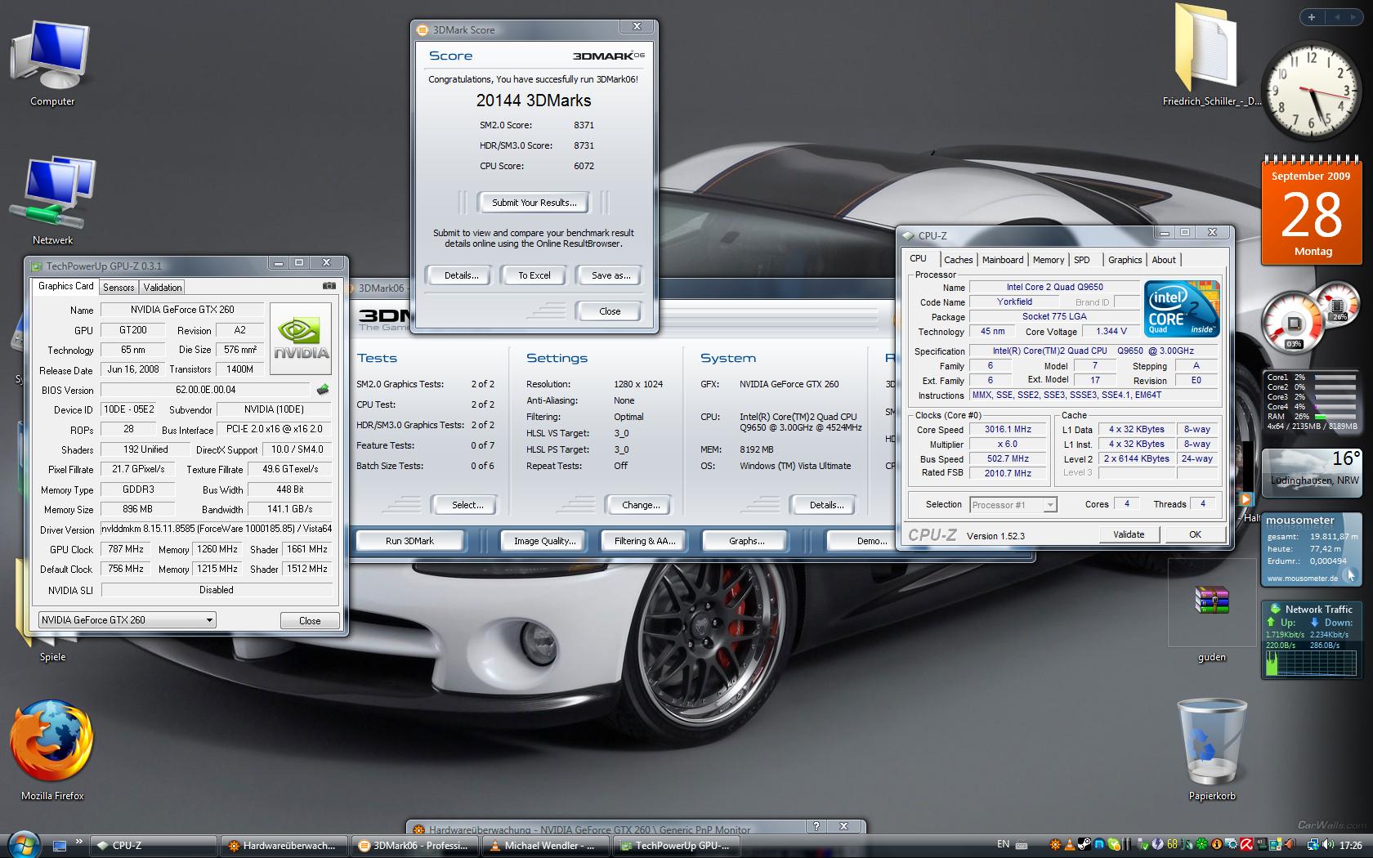1373x858 pixels.
Task: Open the SPD tab in CPU-Z
Action: point(1081,260)
